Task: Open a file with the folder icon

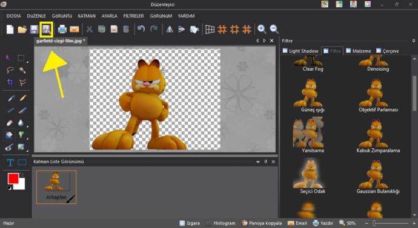Action: pyautogui.click(x=22, y=29)
